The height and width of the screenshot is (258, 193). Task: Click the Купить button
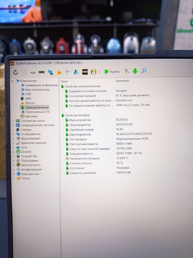point(112,72)
